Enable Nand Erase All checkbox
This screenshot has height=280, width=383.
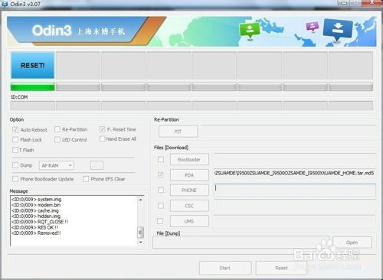(x=102, y=138)
